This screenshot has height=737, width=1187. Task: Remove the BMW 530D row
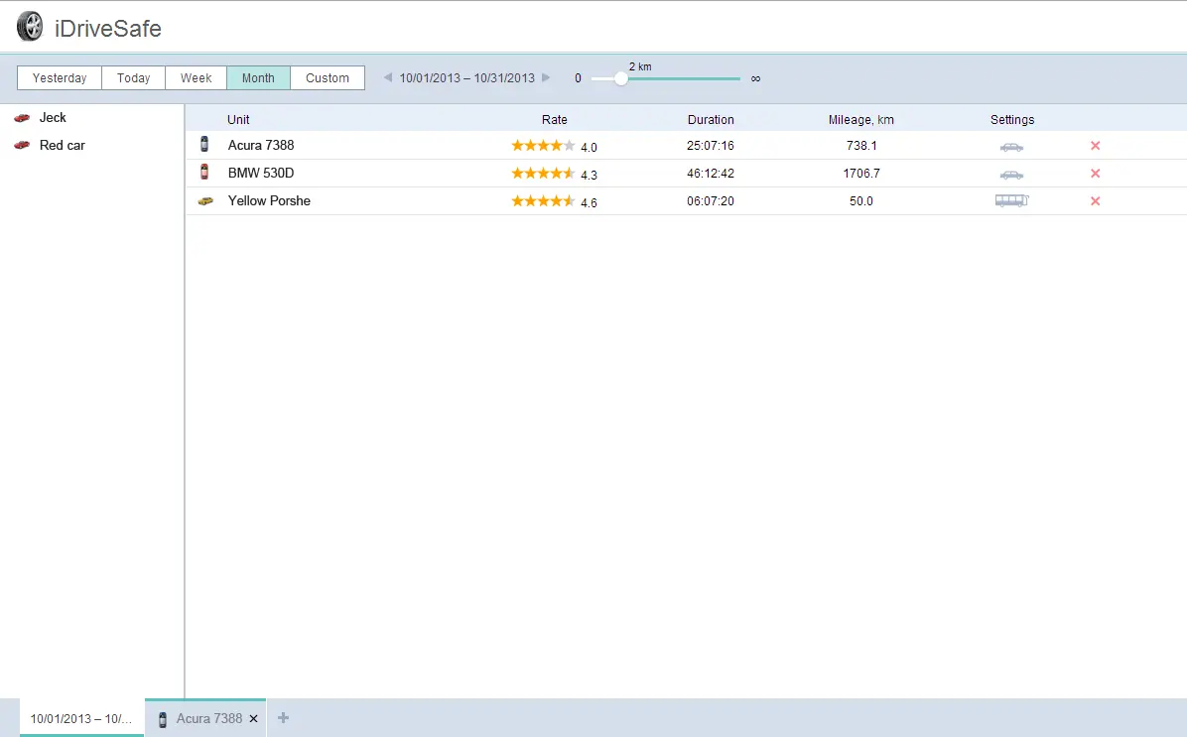(x=1095, y=174)
